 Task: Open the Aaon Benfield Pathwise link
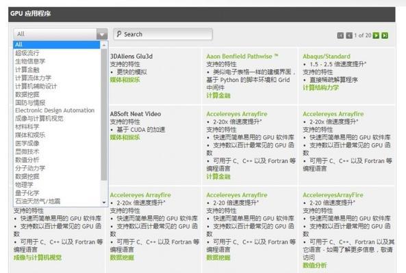click(x=242, y=56)
